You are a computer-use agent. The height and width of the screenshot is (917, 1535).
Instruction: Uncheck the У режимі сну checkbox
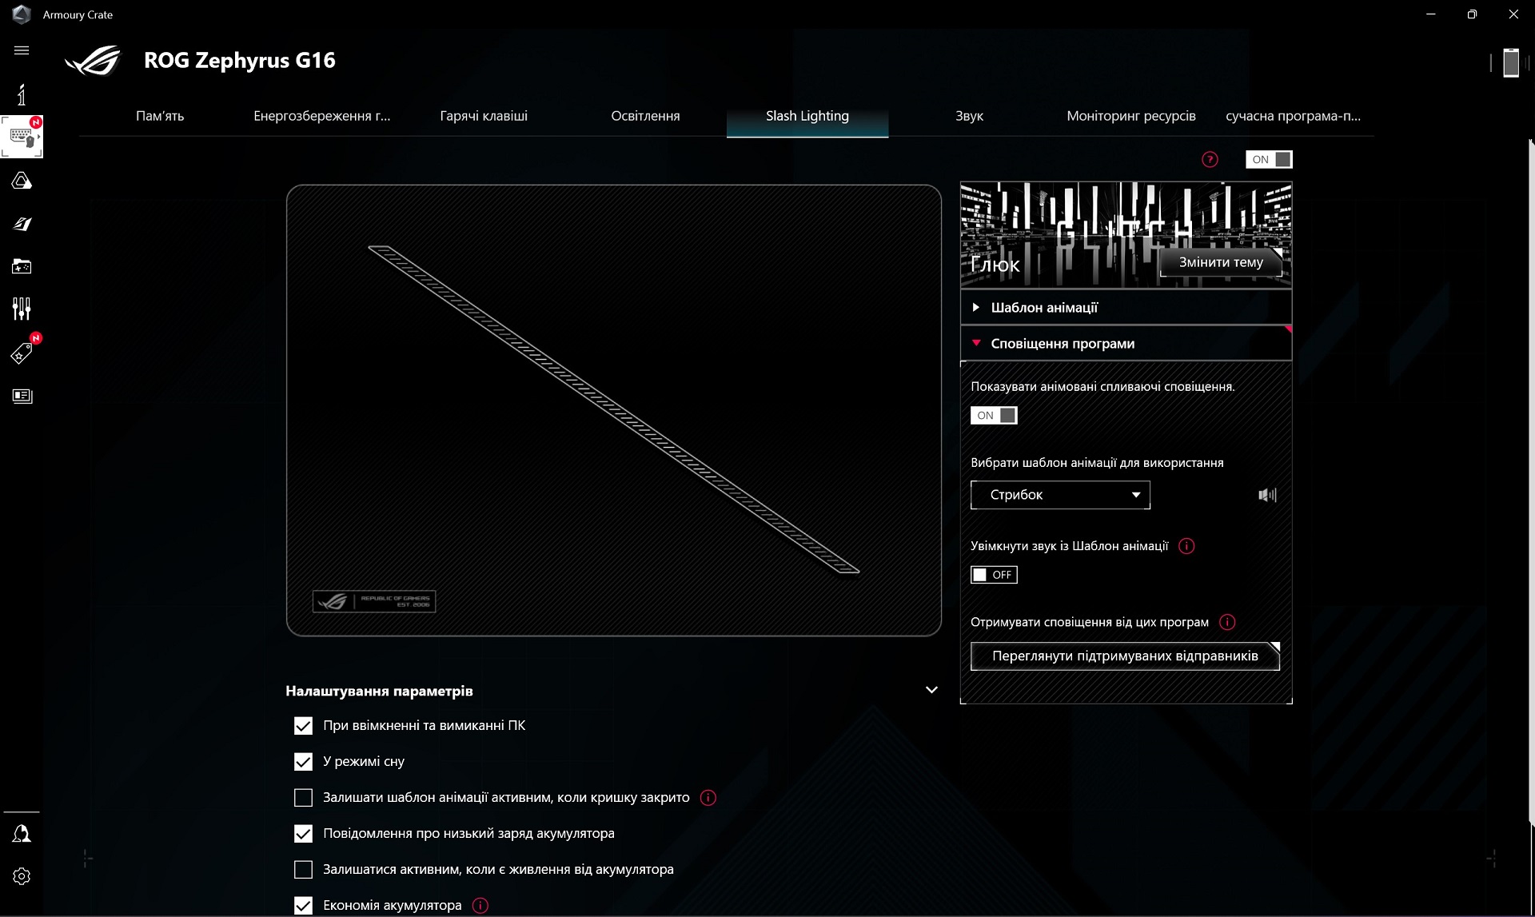point(303,762)
